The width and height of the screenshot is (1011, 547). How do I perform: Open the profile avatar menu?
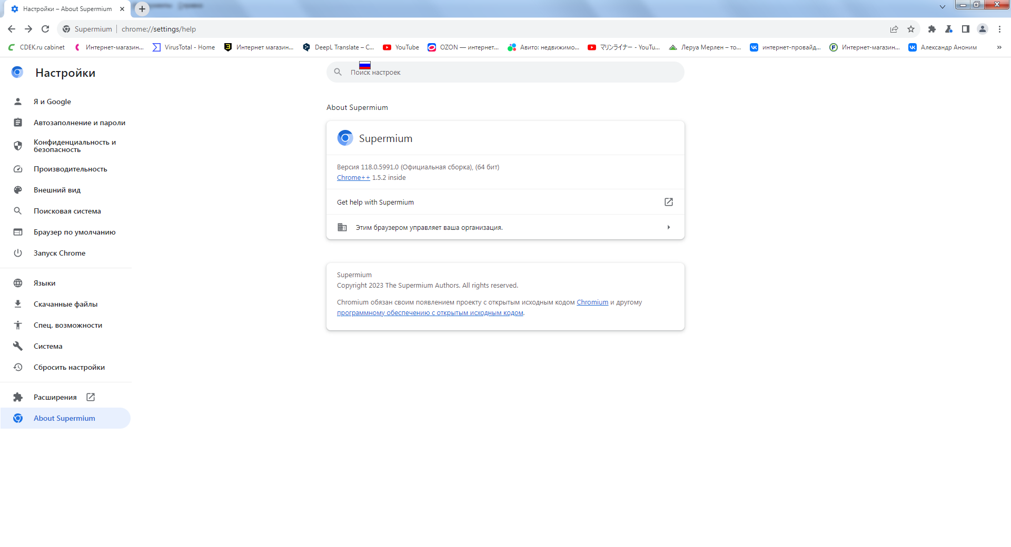pyautogui.click(x=983, y=29)
